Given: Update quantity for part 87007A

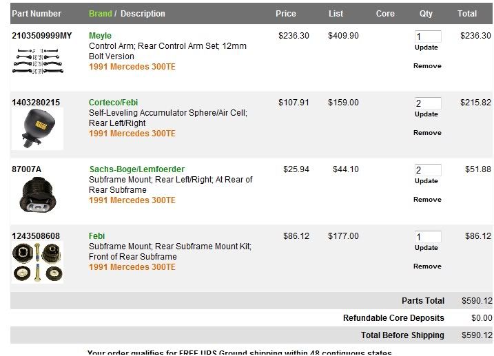Looking at the screenshot, I should 426,181.
